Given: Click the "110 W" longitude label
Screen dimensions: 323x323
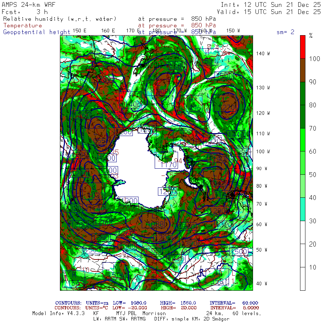Looking at the screenshot, I should click(x=263, y=134).
